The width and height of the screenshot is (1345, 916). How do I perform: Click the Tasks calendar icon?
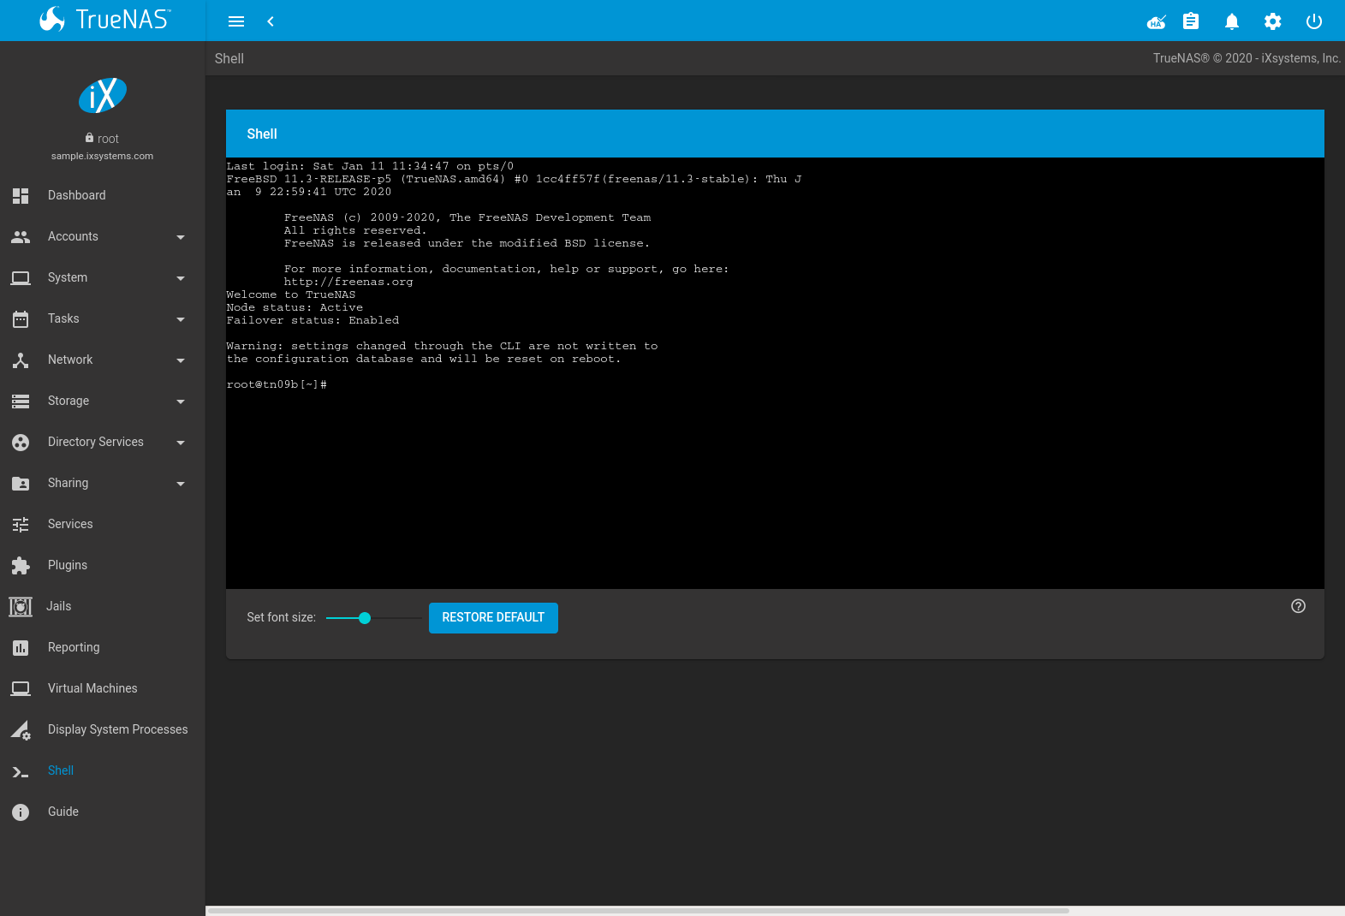(x=21, y=319)
